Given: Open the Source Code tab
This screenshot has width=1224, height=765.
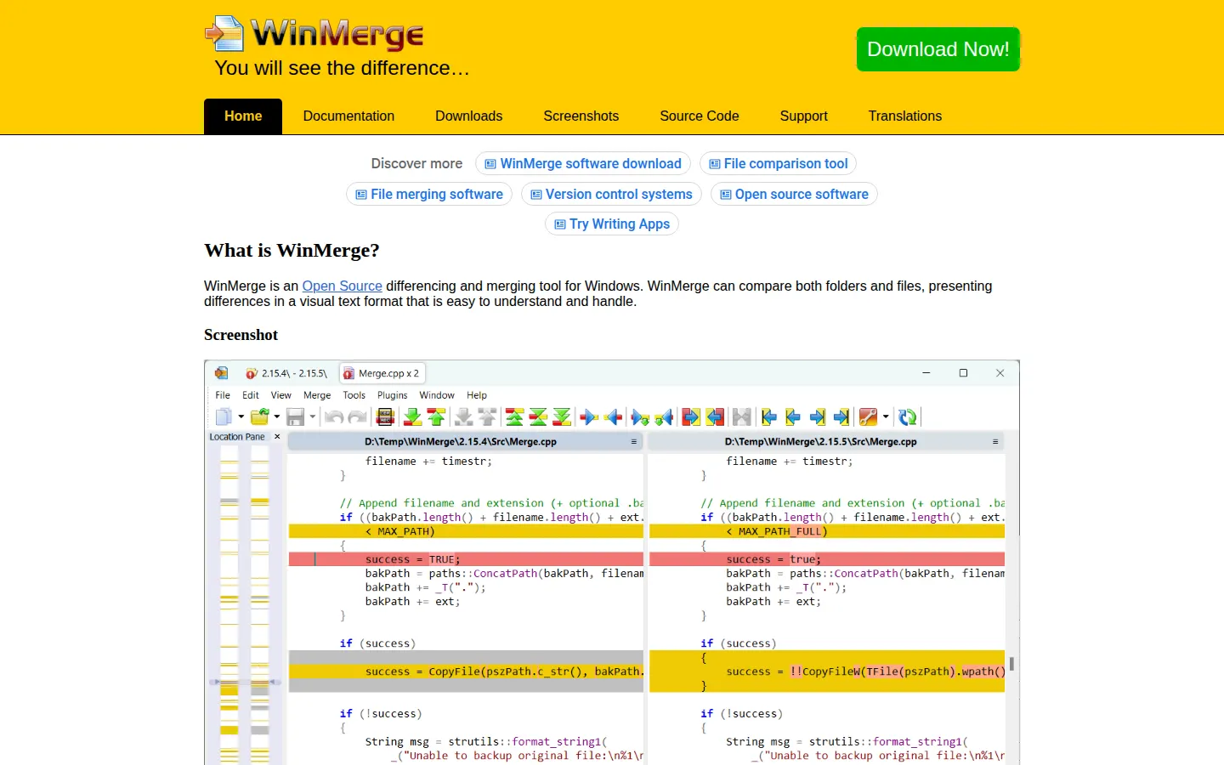Looking at the screenshot, I should [x=700, y=116].
